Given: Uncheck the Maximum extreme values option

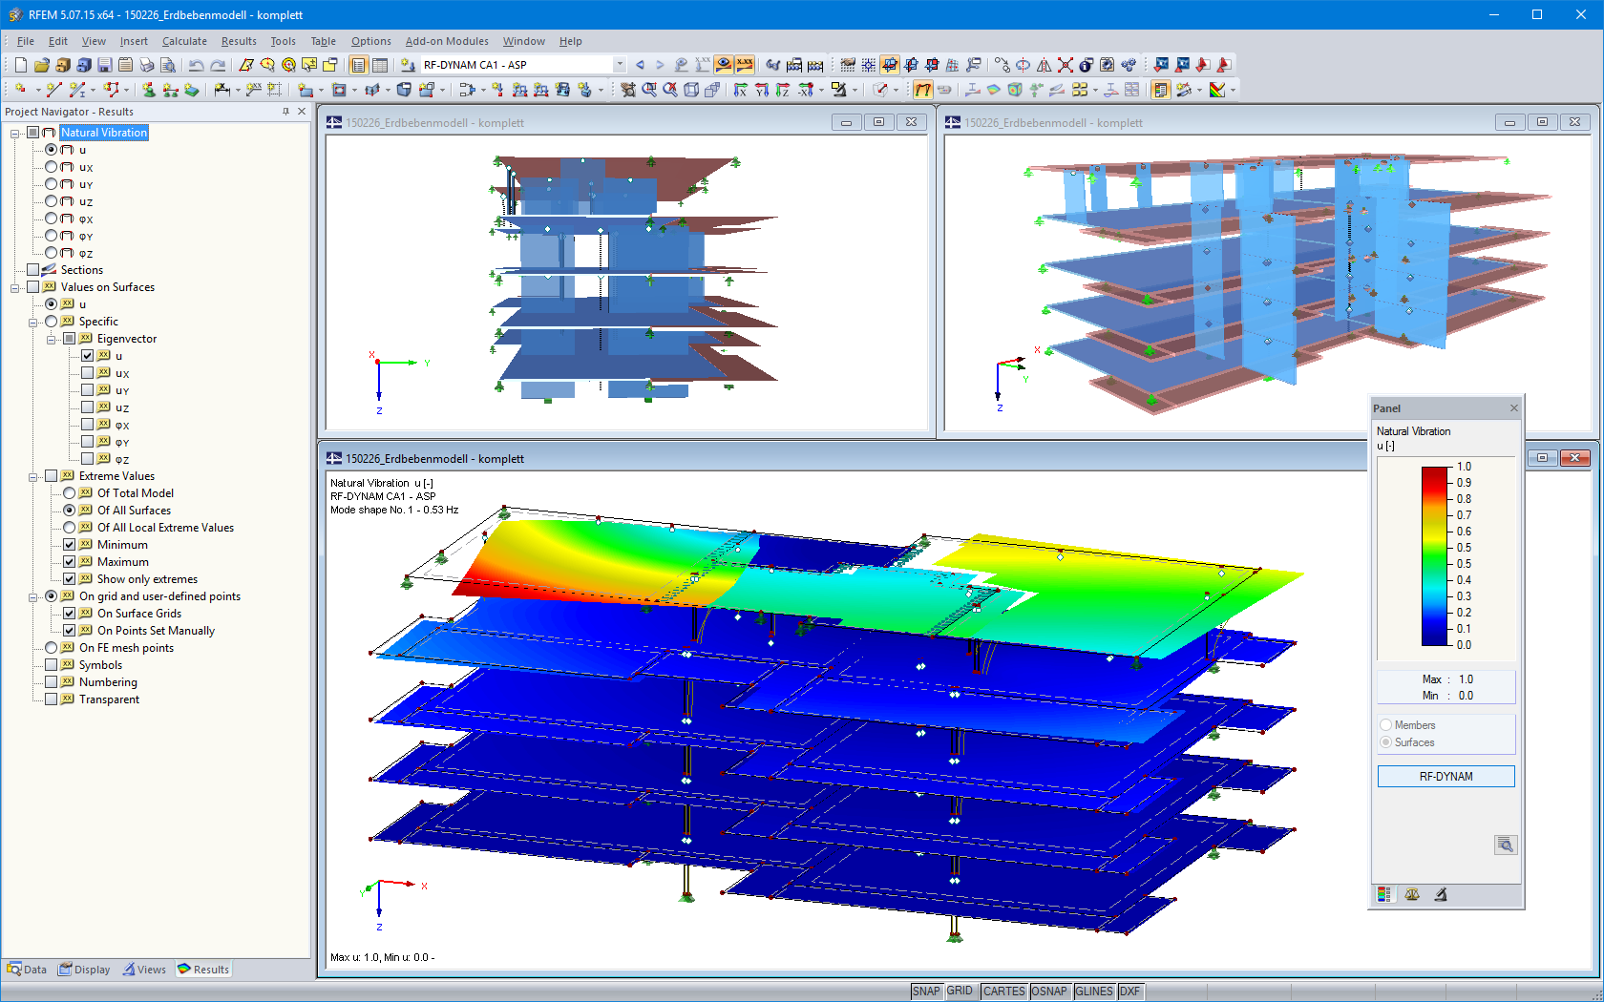Looking at the screenshot, I should pos(71,561).
